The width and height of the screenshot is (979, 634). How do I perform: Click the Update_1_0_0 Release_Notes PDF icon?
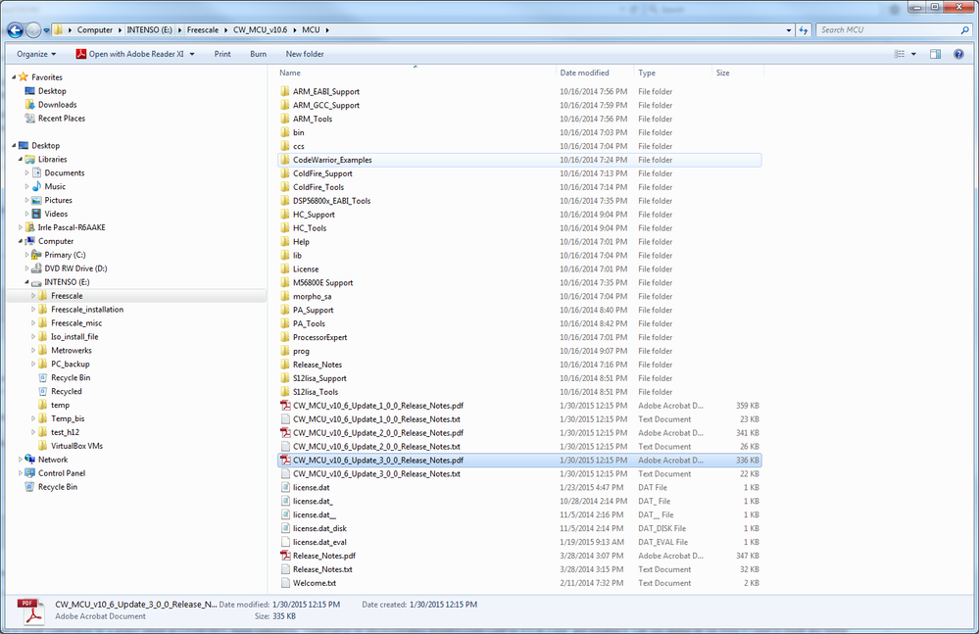pyautogui.click(x=285, y=406)
